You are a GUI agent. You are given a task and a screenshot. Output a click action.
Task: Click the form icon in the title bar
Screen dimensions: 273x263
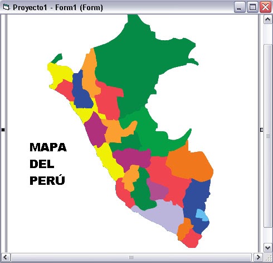6,7
